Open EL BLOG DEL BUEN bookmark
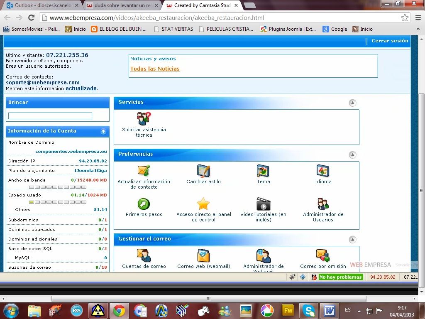The width and height of the screenshot is (425, 319). [119, 29]
